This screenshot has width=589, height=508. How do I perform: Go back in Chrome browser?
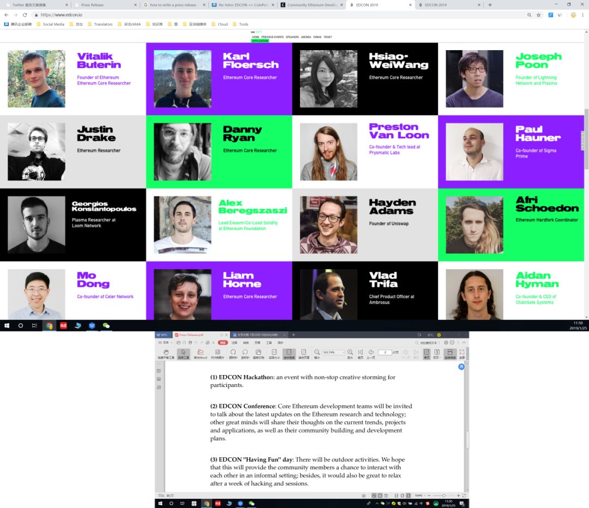7,15
